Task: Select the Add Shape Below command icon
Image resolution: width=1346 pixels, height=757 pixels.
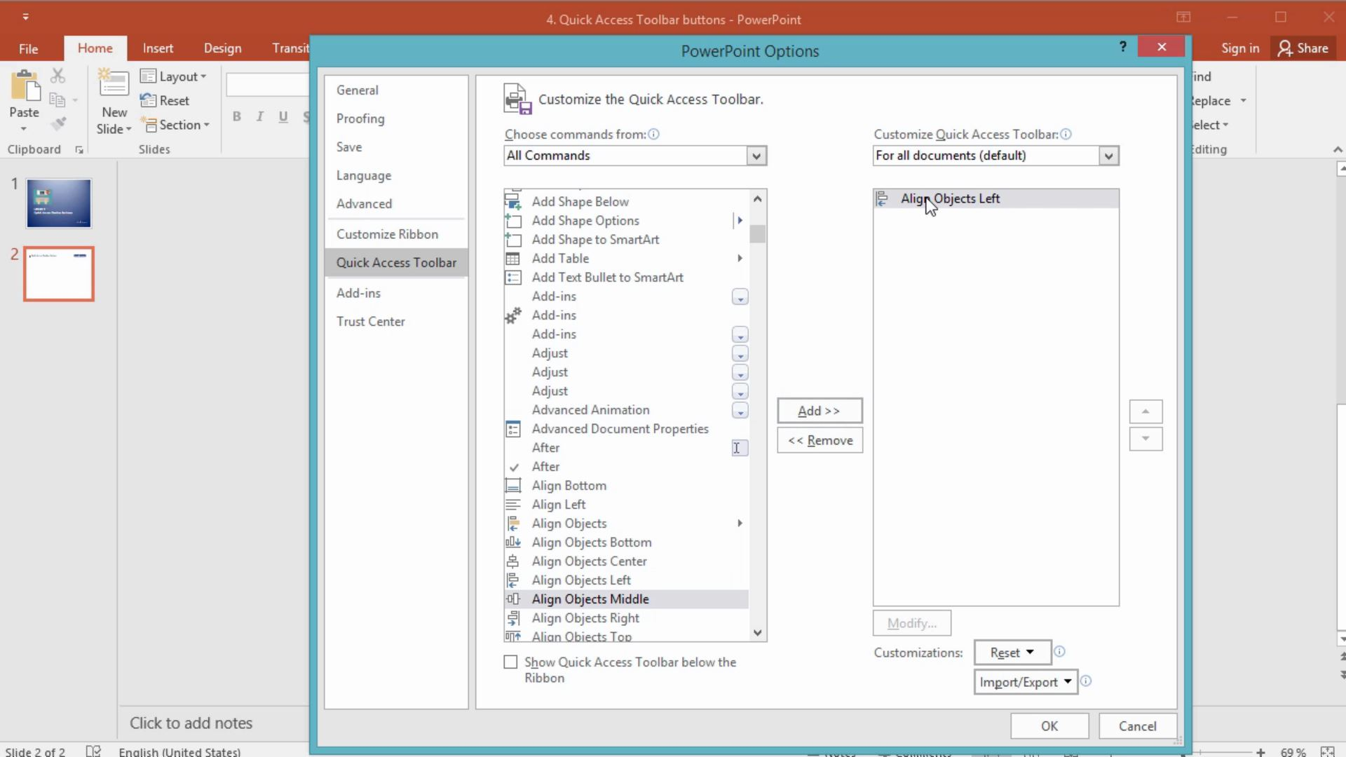Action: (514, 201)
